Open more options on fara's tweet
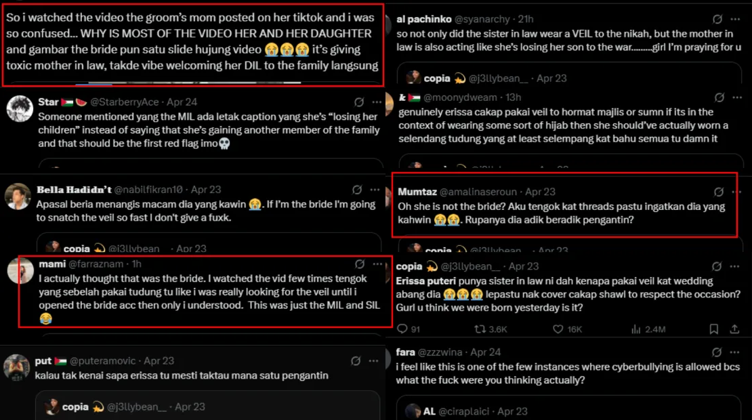 click(x=736, y=352)
